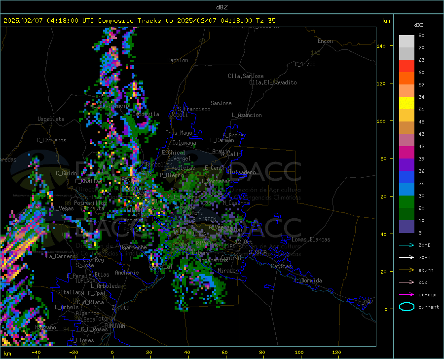The width and height of the screenshot is (444, 359).
Task: Click the 'Potrerillos' map label
Action: [90, 203]
